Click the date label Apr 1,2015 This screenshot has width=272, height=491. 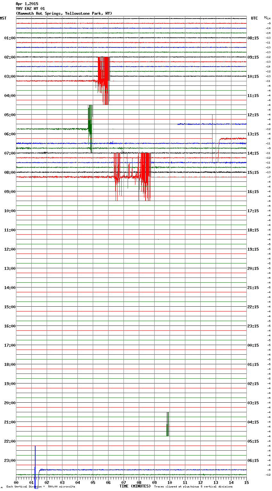[x=27, y=4]
